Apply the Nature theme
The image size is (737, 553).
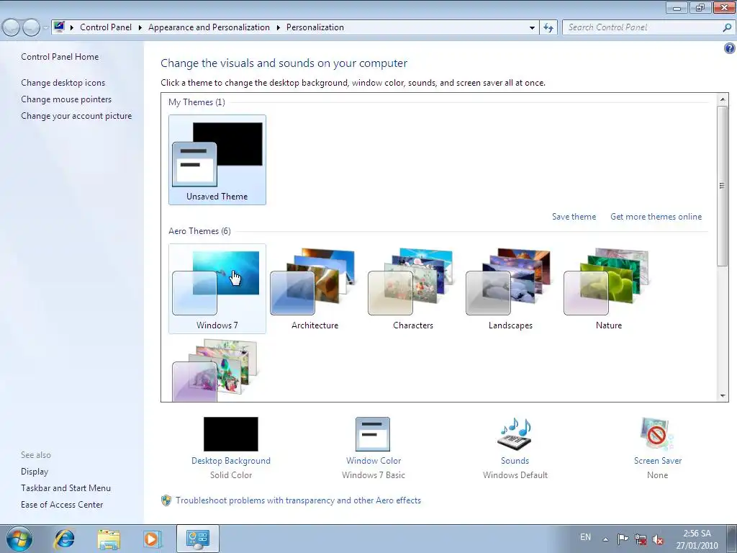(x=609, y=289)
